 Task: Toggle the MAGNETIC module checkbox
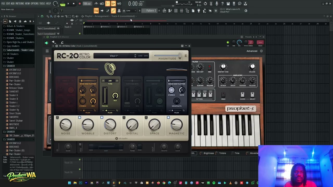(x=168, y=118)
